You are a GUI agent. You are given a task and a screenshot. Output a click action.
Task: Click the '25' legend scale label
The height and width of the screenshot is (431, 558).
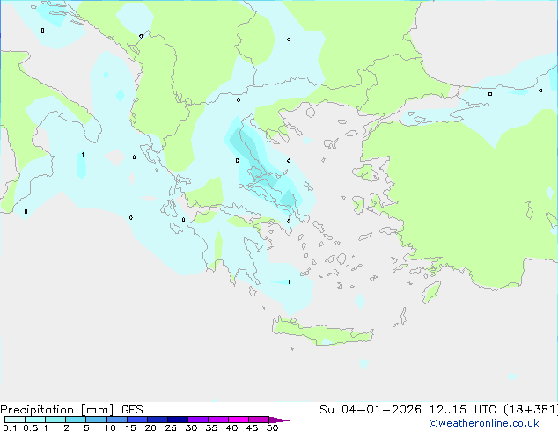pos(171,427)
